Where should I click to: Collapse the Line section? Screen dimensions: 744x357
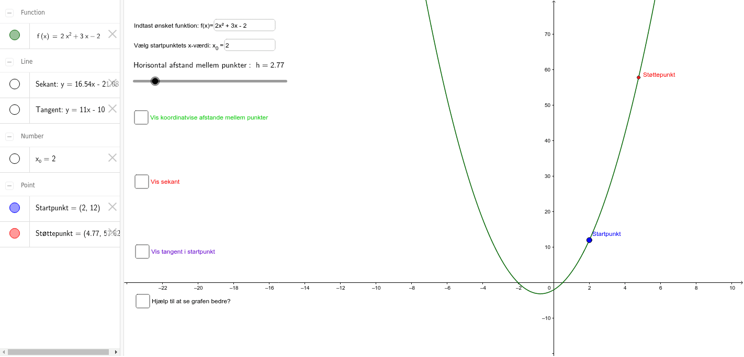click(9, 62)
